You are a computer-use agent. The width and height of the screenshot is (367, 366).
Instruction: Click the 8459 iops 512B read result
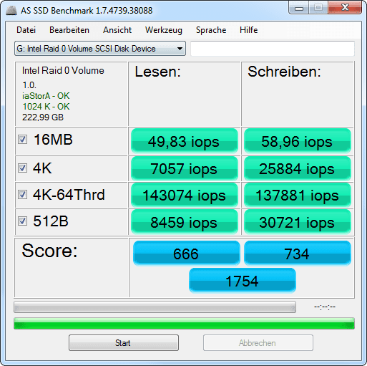[185, 222]
